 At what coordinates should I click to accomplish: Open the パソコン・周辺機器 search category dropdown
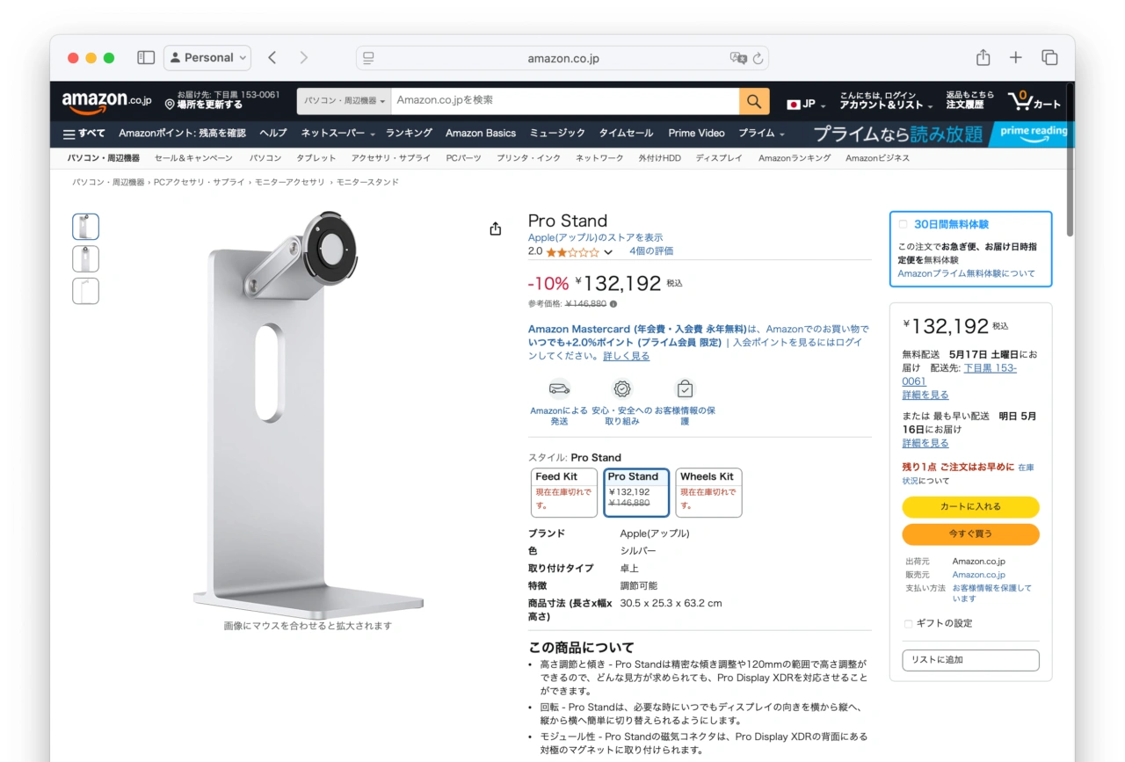point(345,101)
